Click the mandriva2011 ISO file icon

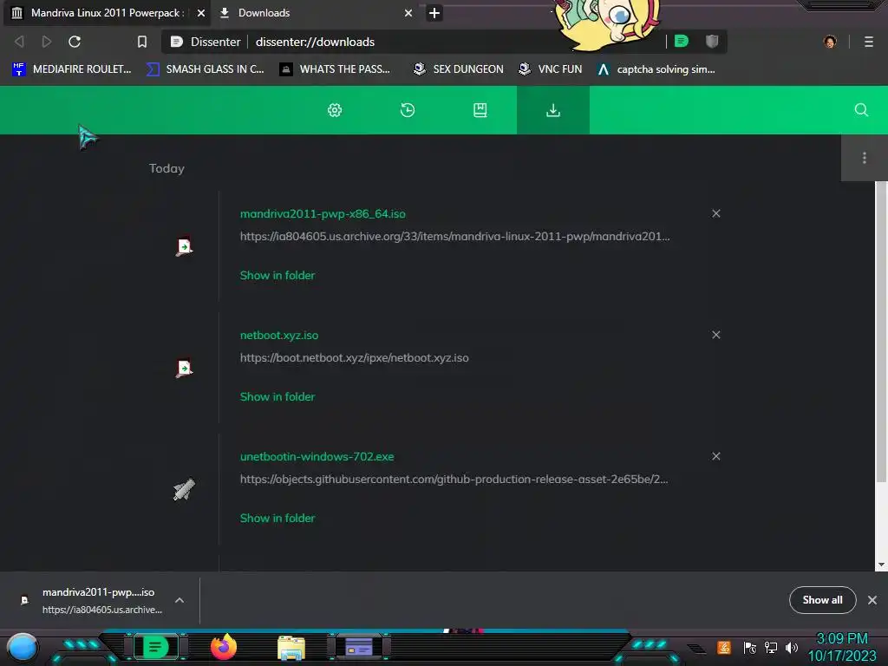point(184,246)
